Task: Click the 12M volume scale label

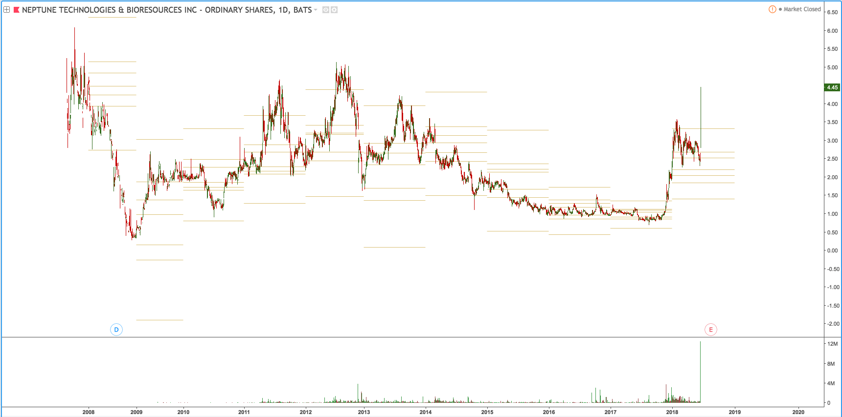Action: click(x=832, y=344)
